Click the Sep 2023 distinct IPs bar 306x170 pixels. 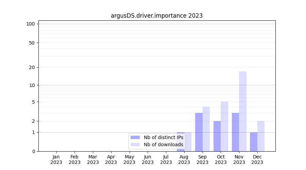point(199,132)
